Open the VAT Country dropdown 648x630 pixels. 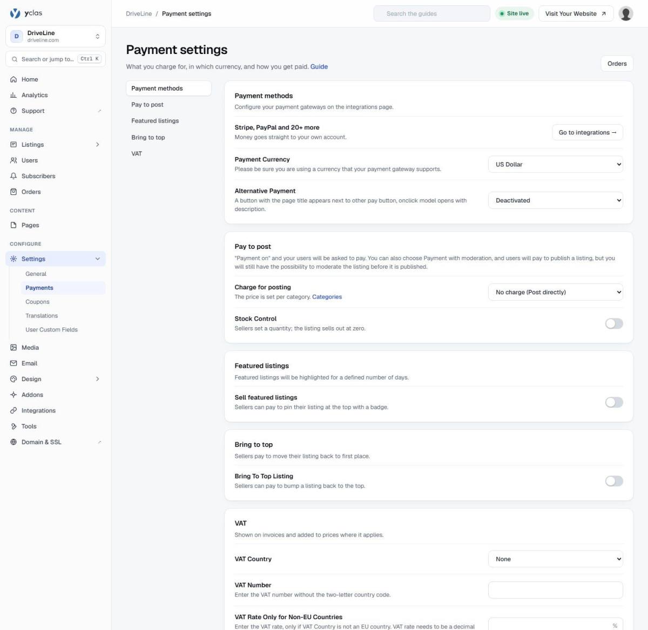click(x=555, y=559)
